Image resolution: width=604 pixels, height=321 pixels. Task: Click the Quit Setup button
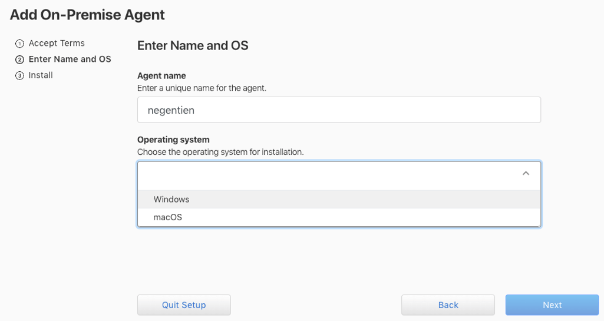[x=184, y=305]
